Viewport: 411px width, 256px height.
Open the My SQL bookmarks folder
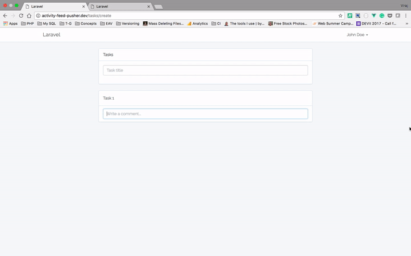tap(47, 23)
